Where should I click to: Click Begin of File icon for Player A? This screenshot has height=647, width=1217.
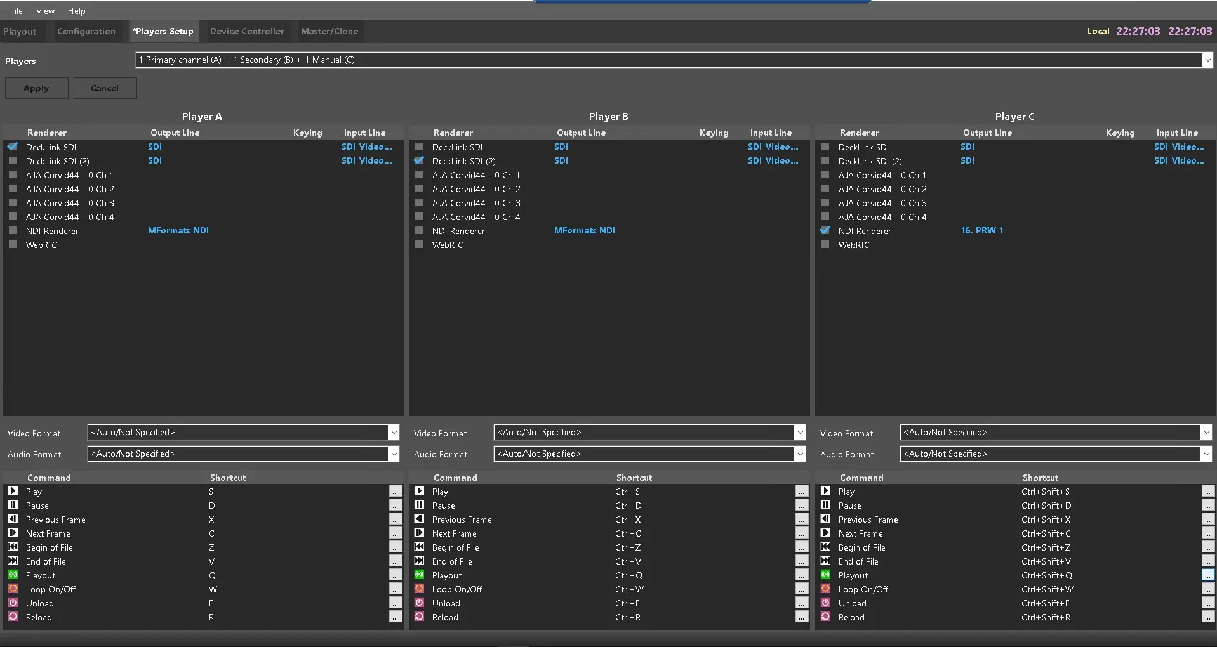click(x=13, y=547)
